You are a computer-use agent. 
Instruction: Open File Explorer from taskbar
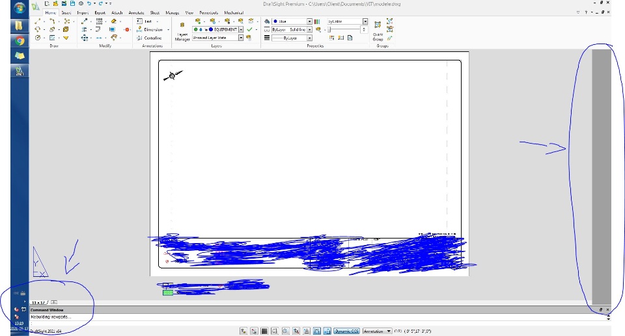coord(19,26)
